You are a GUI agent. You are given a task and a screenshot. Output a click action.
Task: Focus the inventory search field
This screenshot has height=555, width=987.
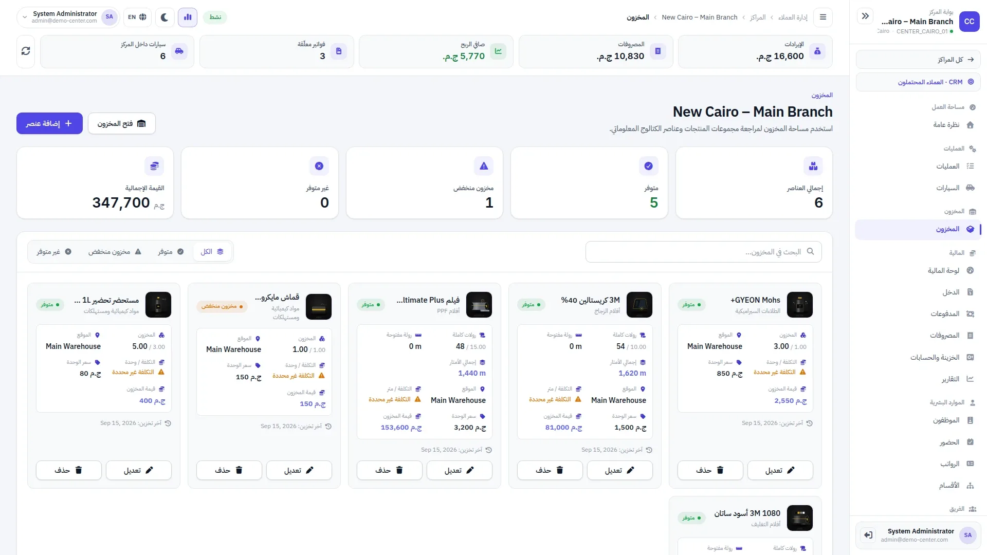pos(703,252)
